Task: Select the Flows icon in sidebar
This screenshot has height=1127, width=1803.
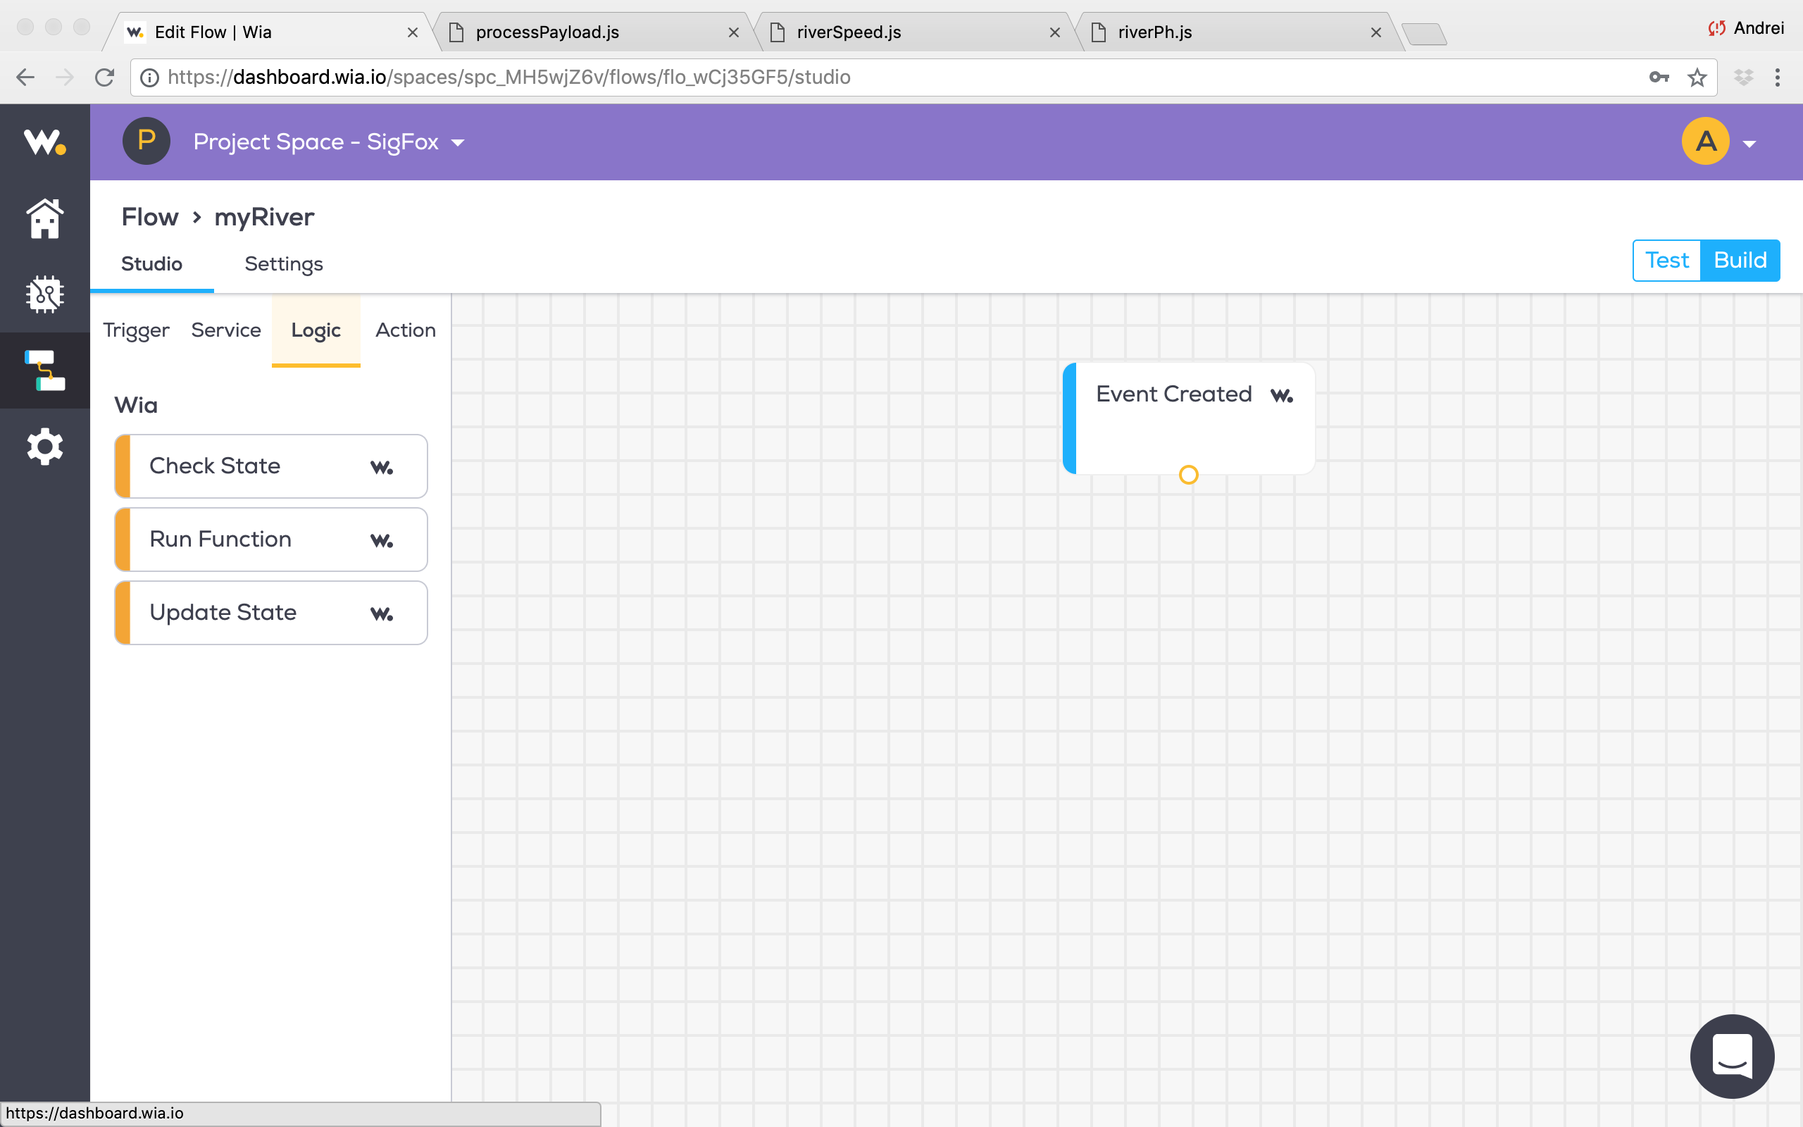Action: click(x=44, y=371)
